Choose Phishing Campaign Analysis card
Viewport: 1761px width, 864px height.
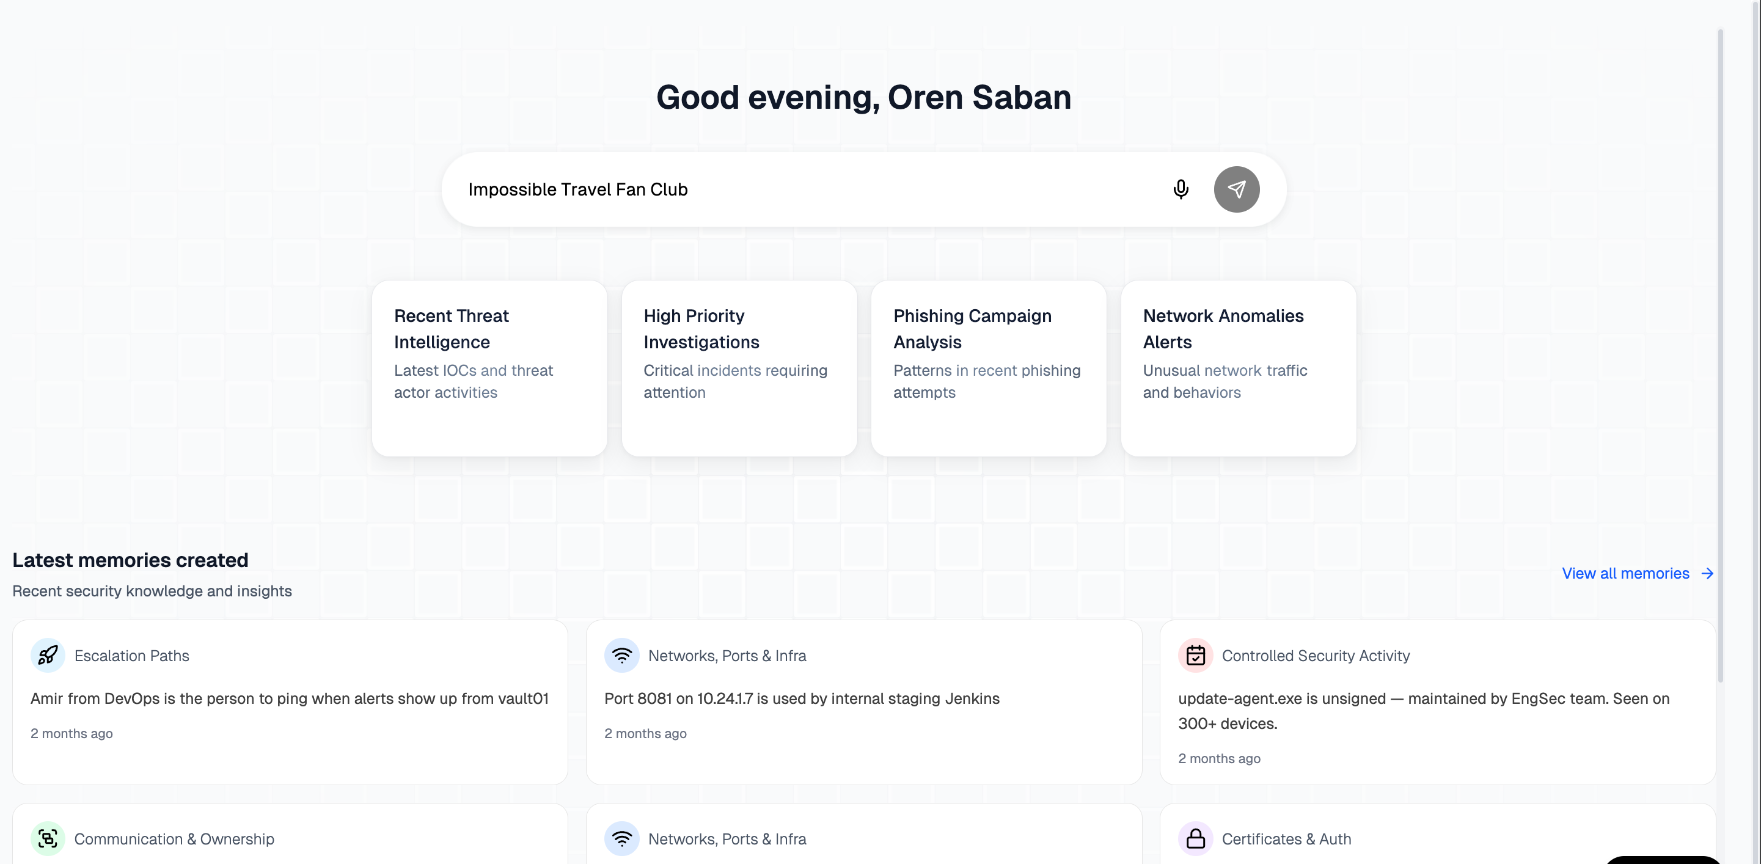point(989,368)
